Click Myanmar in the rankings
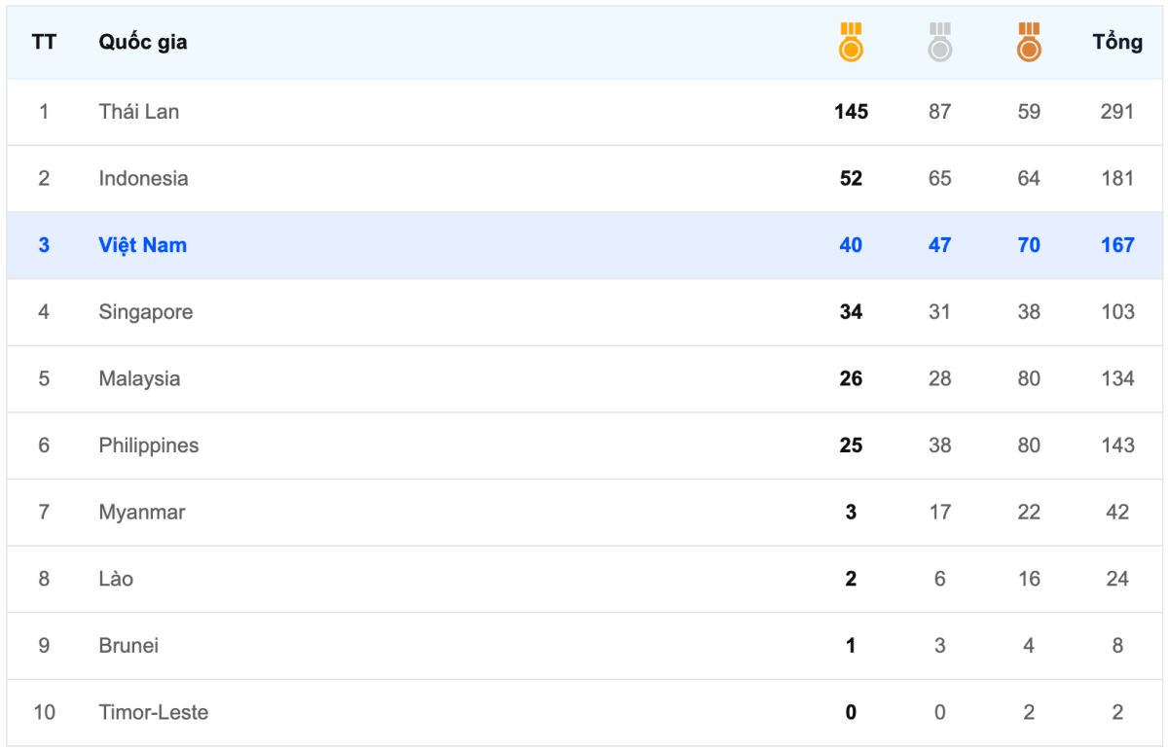The width and height of the screenshot is (1168, 749). tap(141, 512)
